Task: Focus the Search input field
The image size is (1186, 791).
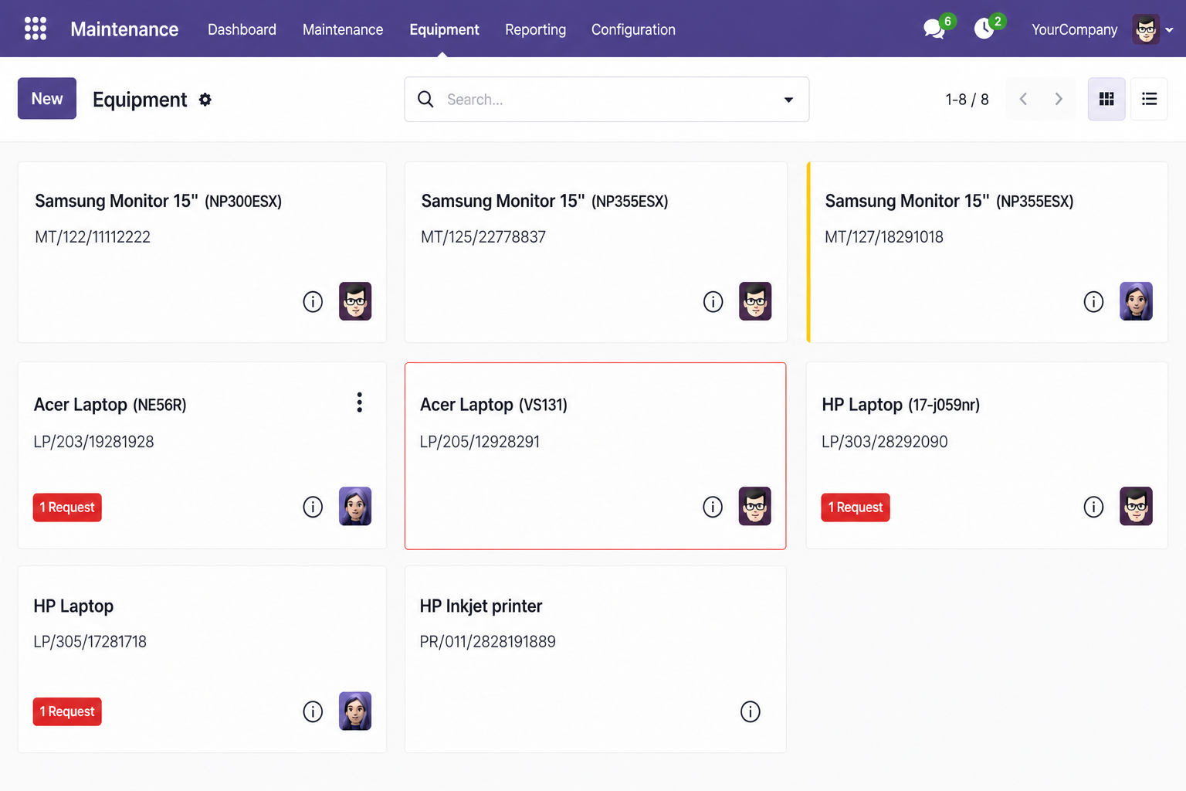Action: tap(606, 100)
